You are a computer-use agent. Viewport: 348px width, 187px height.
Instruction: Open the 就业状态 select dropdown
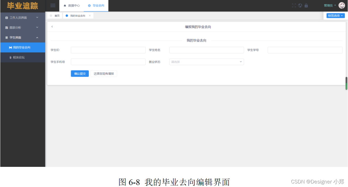pos(207,62)
